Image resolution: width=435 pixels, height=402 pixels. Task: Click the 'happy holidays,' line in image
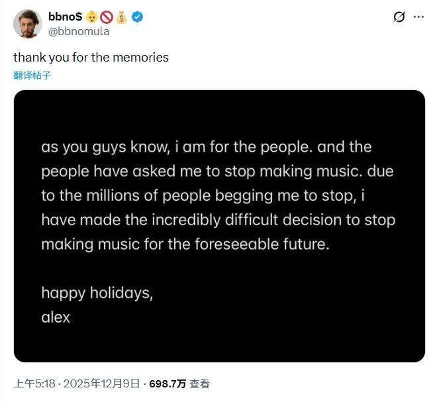click(x=97, y=293)
